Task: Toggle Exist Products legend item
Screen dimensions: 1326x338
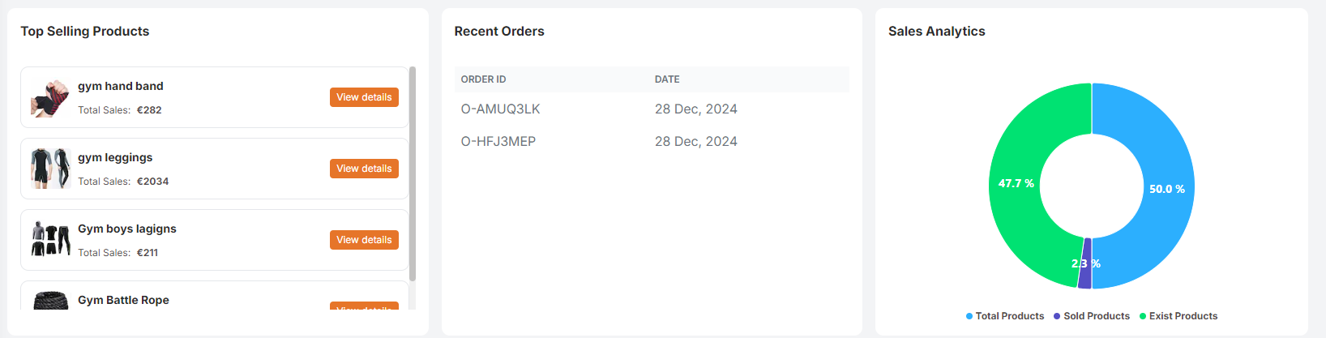Action: pyautogui.click(x=1178, y=316)
